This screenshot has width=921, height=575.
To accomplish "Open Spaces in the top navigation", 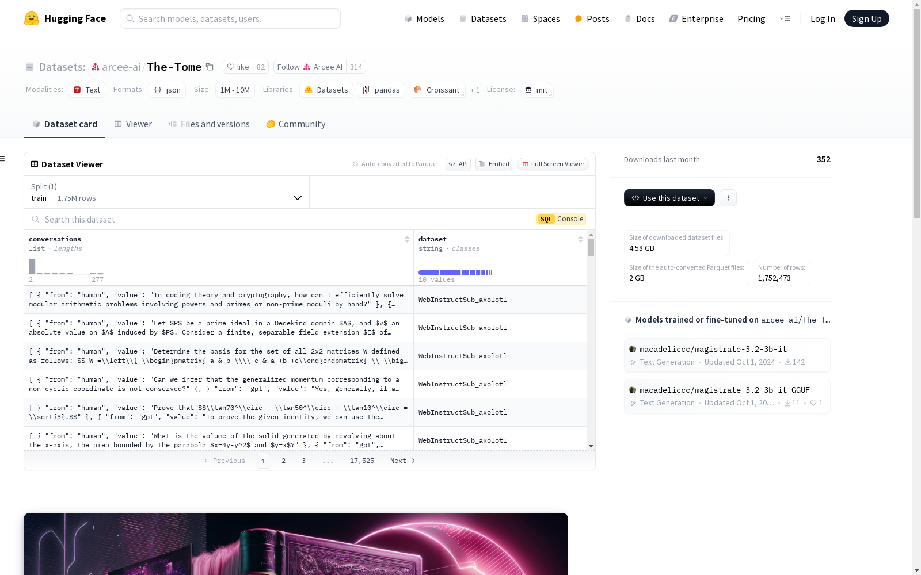I will point(541,18).
